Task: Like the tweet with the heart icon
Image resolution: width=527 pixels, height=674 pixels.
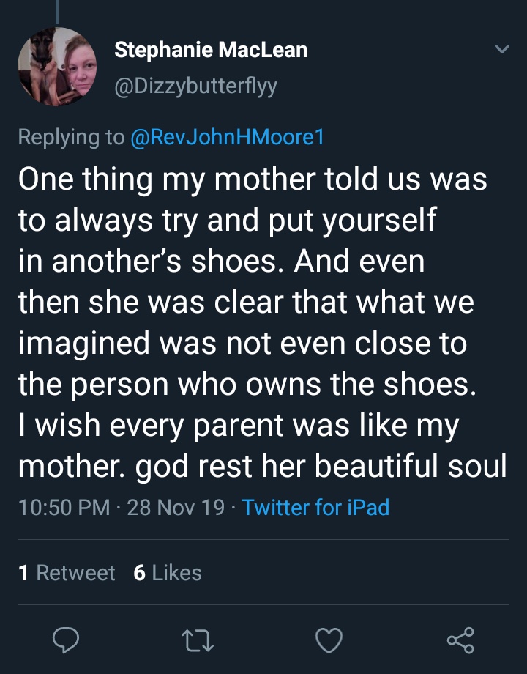Action: (329, 640)
